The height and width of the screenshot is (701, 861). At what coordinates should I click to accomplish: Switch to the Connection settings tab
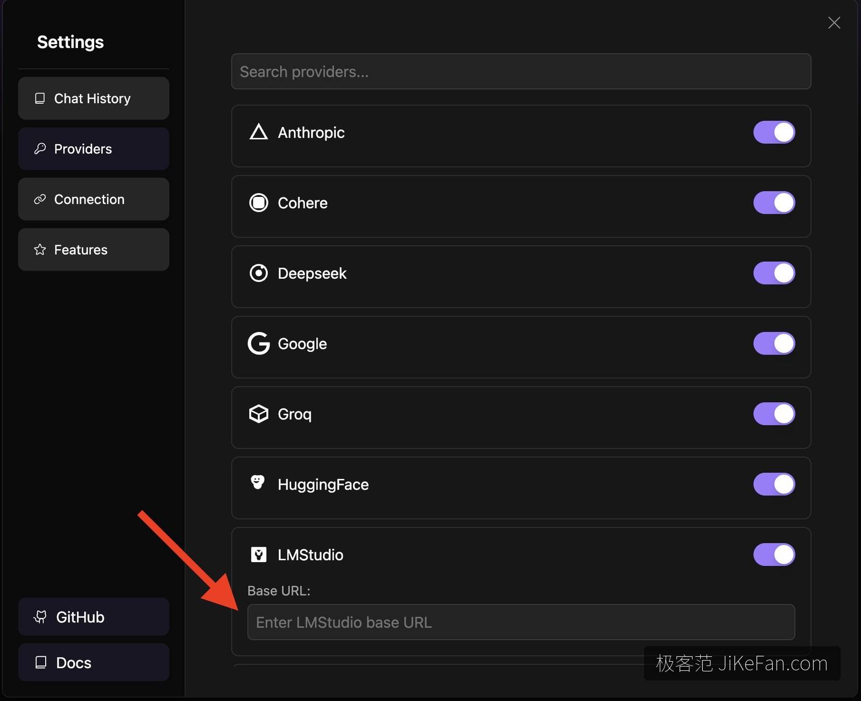[94, 199]
